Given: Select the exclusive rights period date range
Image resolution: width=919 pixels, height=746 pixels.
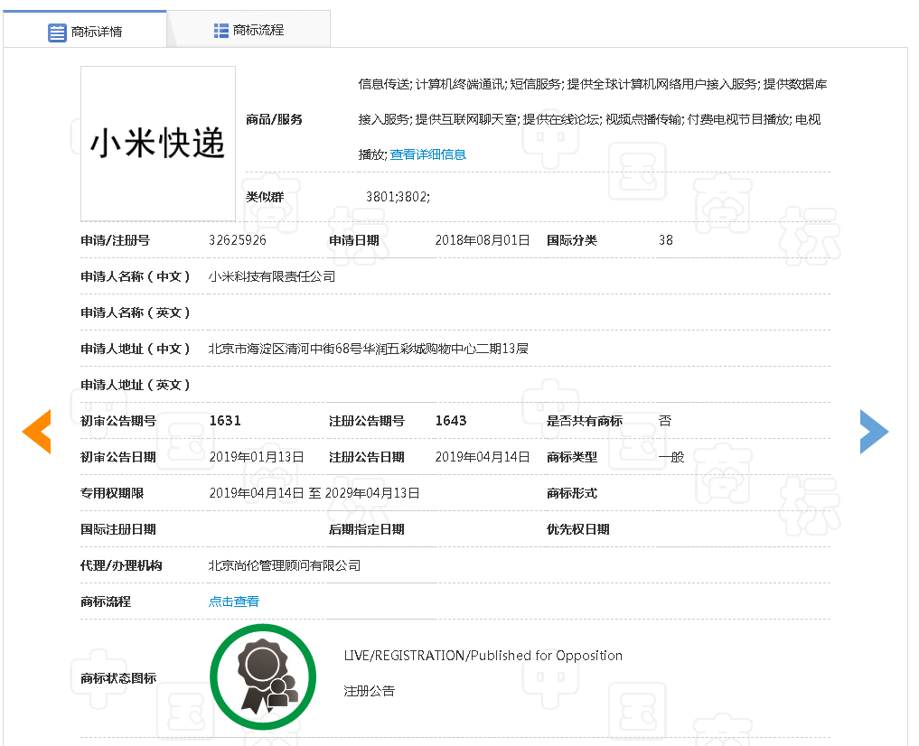Looking at the screenshot, I should click(x=314, y=493).
